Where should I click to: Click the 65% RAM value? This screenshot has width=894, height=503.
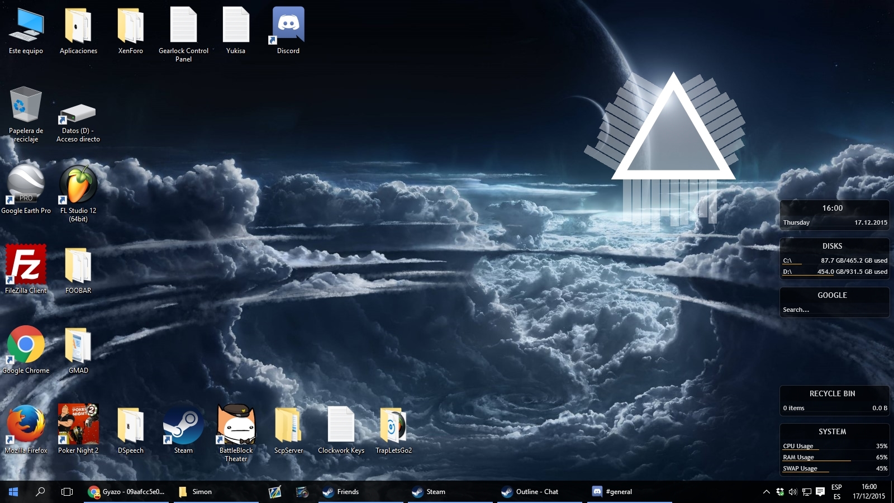point(882,457)
